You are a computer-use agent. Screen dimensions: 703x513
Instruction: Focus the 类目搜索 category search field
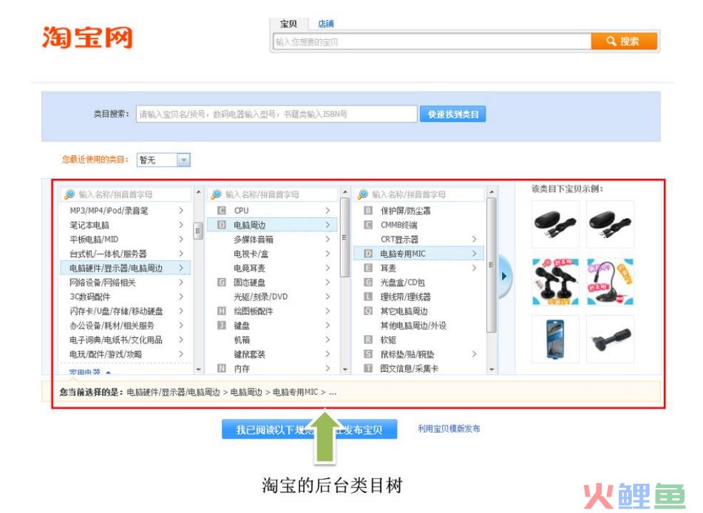[x=277, y=114]
